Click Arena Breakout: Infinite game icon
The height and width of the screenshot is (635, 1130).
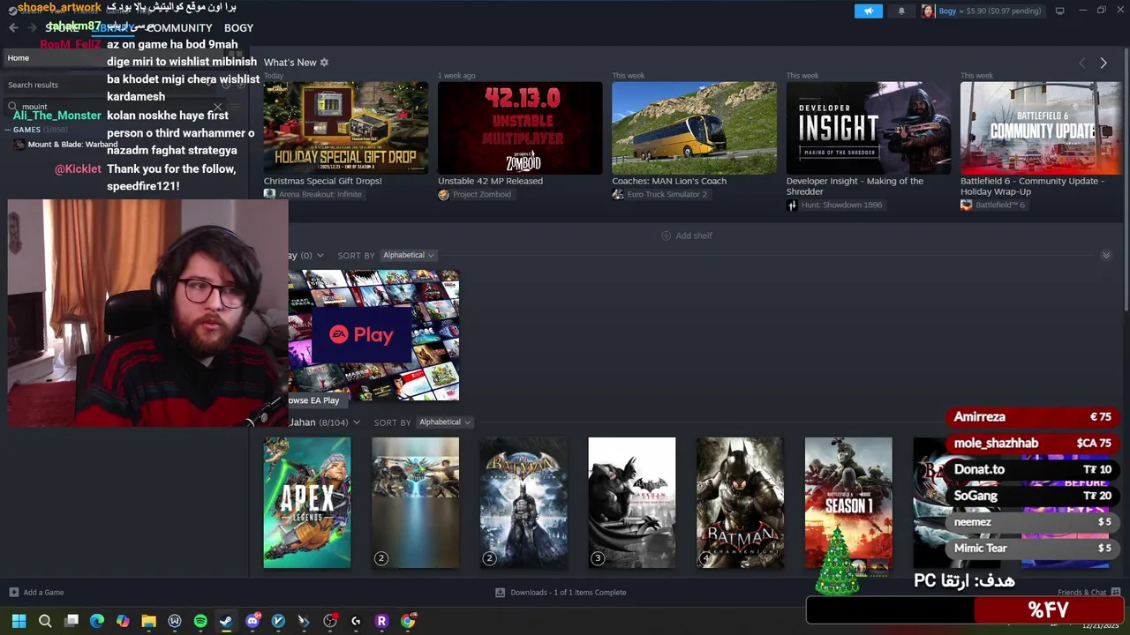[x=269, y=194]
